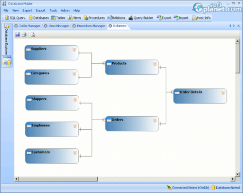
Task: Expand the Customers table box
Action: (75, 153)
